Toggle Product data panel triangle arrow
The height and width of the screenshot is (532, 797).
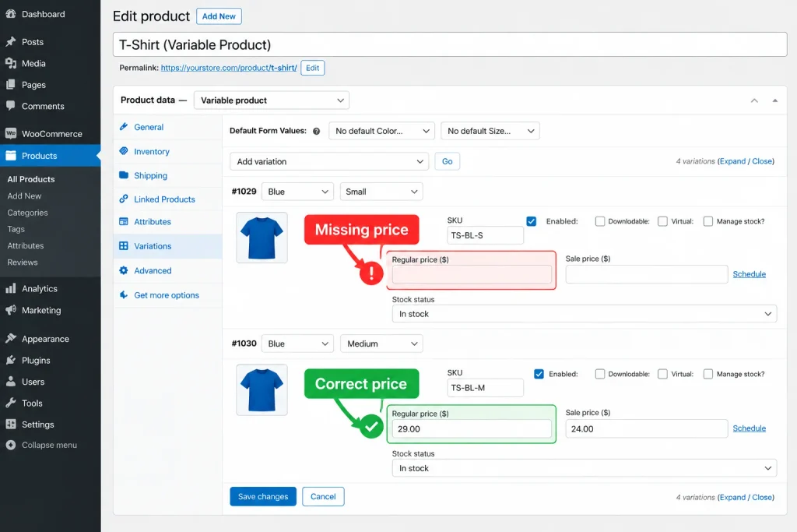(774, 100)
